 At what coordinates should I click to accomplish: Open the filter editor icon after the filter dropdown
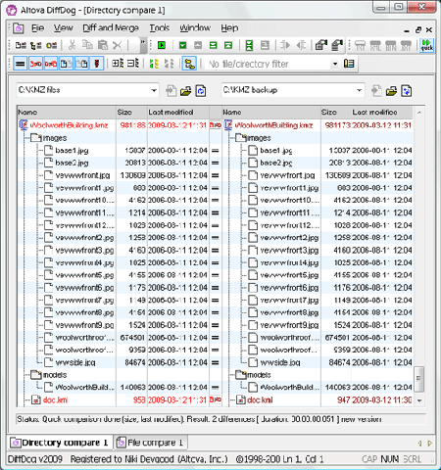(x=349, y=64)
